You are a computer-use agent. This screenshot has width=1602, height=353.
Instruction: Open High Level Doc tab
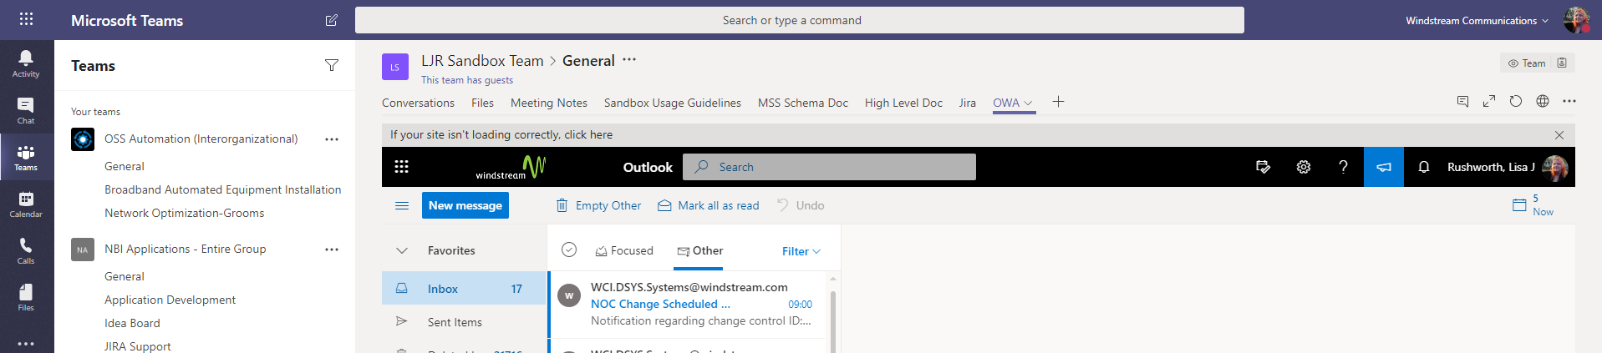pos(903,103)
